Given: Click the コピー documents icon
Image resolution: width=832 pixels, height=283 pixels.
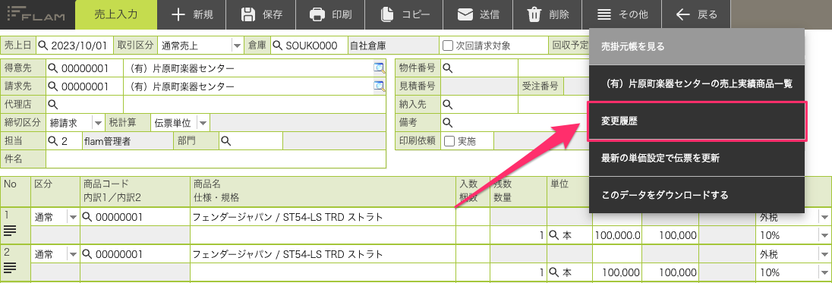Looking at the screenshot, I should click(388, 15).
